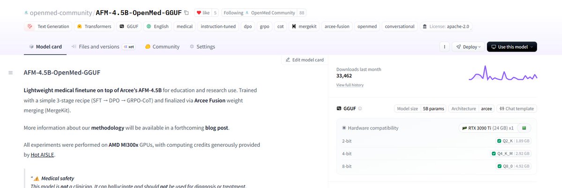Screen dimensions: 562x188
Task: Open the Use this model dropdown
Action: pyautogui.click(x=512, y=47)
